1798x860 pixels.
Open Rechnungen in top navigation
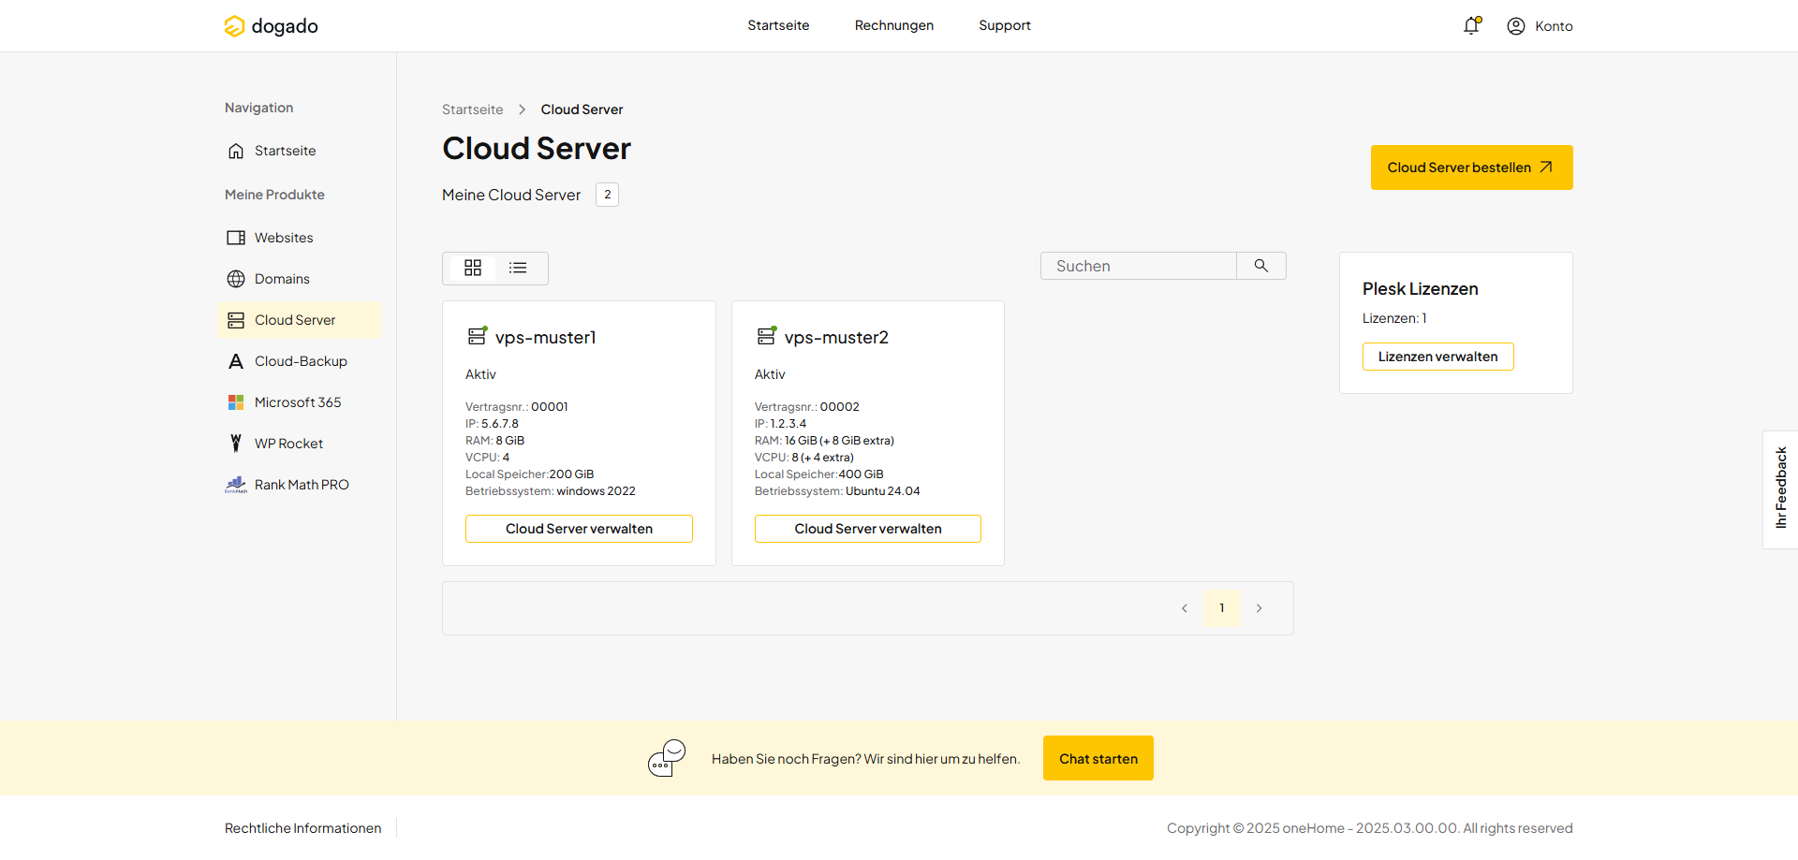coord(893,25)
